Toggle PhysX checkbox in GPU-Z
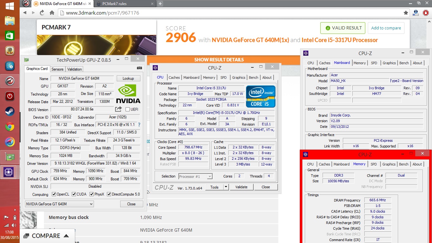The height and width of the screenshot is (243, 432). (91, 194)
